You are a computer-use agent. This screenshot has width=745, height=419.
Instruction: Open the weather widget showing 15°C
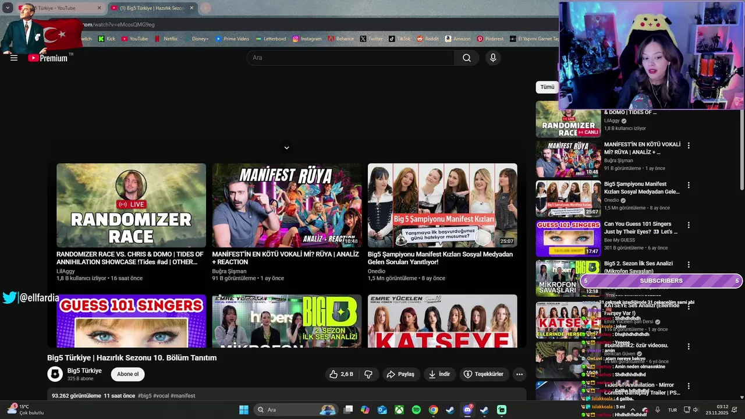click(24, 410)
